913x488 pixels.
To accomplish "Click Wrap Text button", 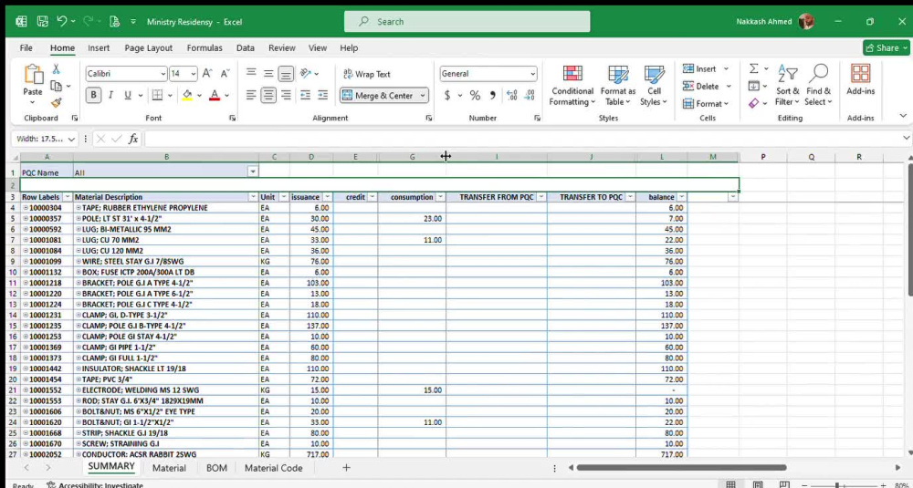I will tap(367, 74).
